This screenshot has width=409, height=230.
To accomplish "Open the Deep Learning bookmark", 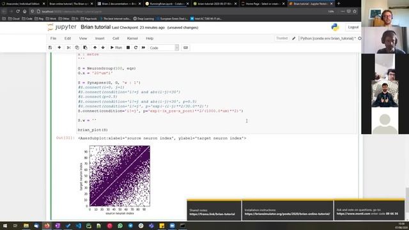I will (x=144, y=19).
